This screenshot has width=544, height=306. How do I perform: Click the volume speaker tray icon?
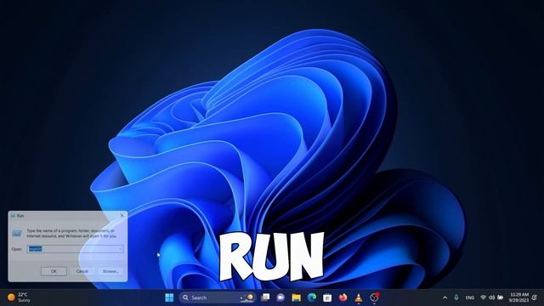[491, 297]
